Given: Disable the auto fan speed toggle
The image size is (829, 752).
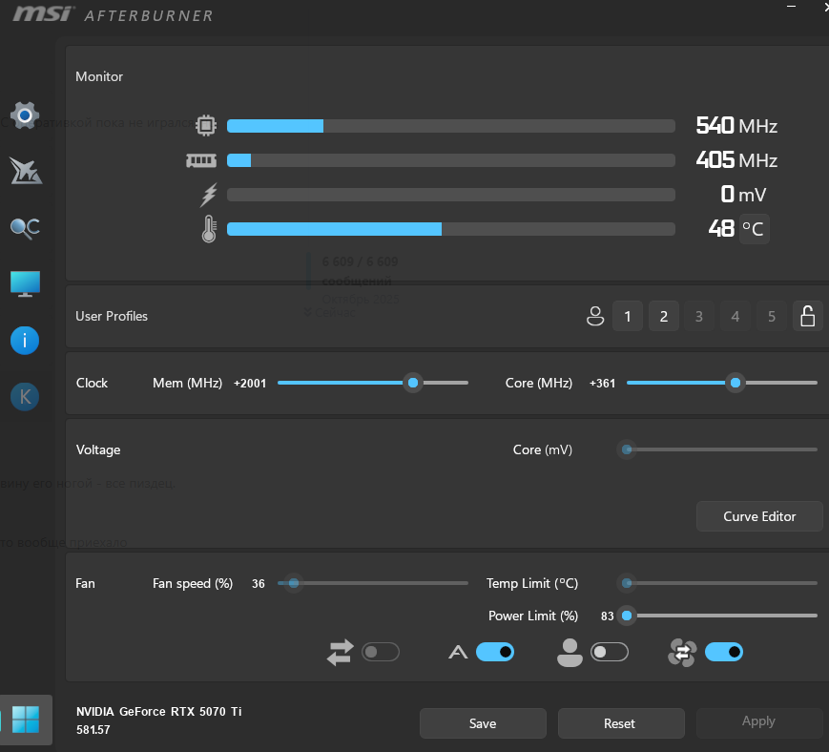Looking at the screenshot, I should coord(494,652).
